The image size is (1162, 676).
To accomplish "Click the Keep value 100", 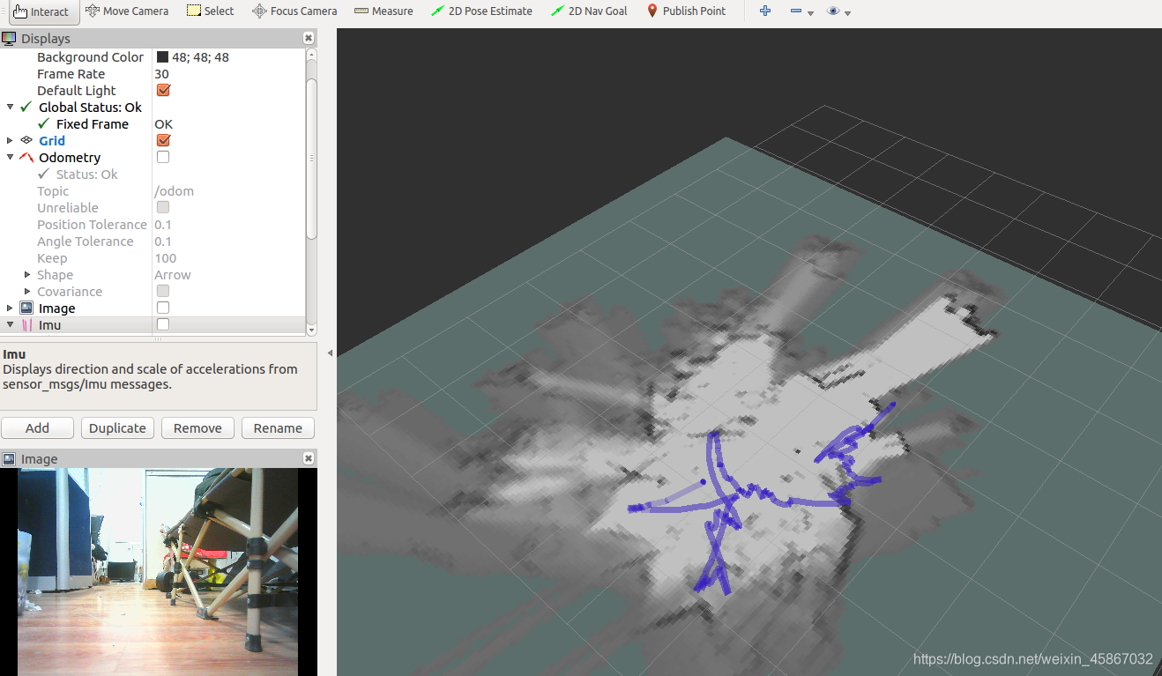I will [x=165, y=257].
